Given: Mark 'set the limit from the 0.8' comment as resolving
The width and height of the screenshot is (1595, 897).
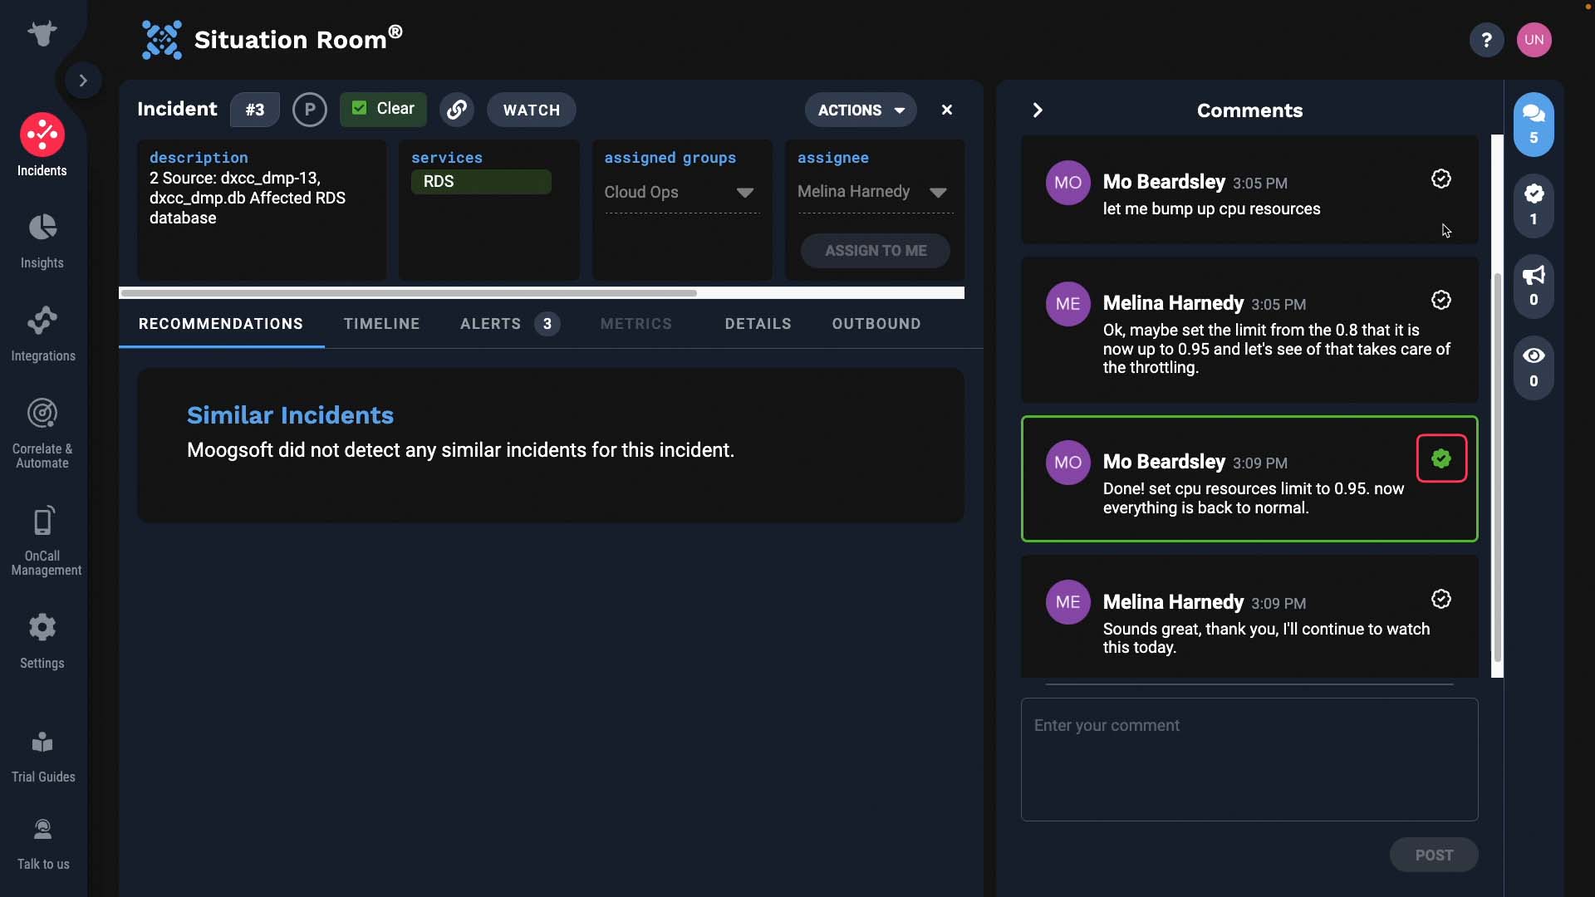Looking at the screenshot, I should pyautogui.click(x=1441, y=300).
